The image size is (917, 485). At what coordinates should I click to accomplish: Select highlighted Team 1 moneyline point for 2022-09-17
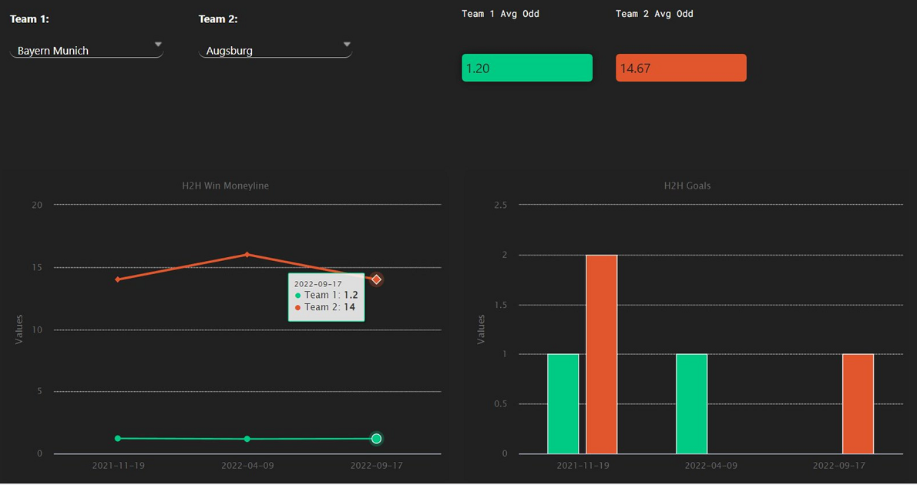(377, 439)
